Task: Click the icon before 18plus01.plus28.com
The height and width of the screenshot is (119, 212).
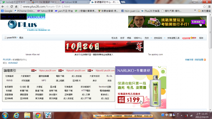Action: [x=61, y=70]
